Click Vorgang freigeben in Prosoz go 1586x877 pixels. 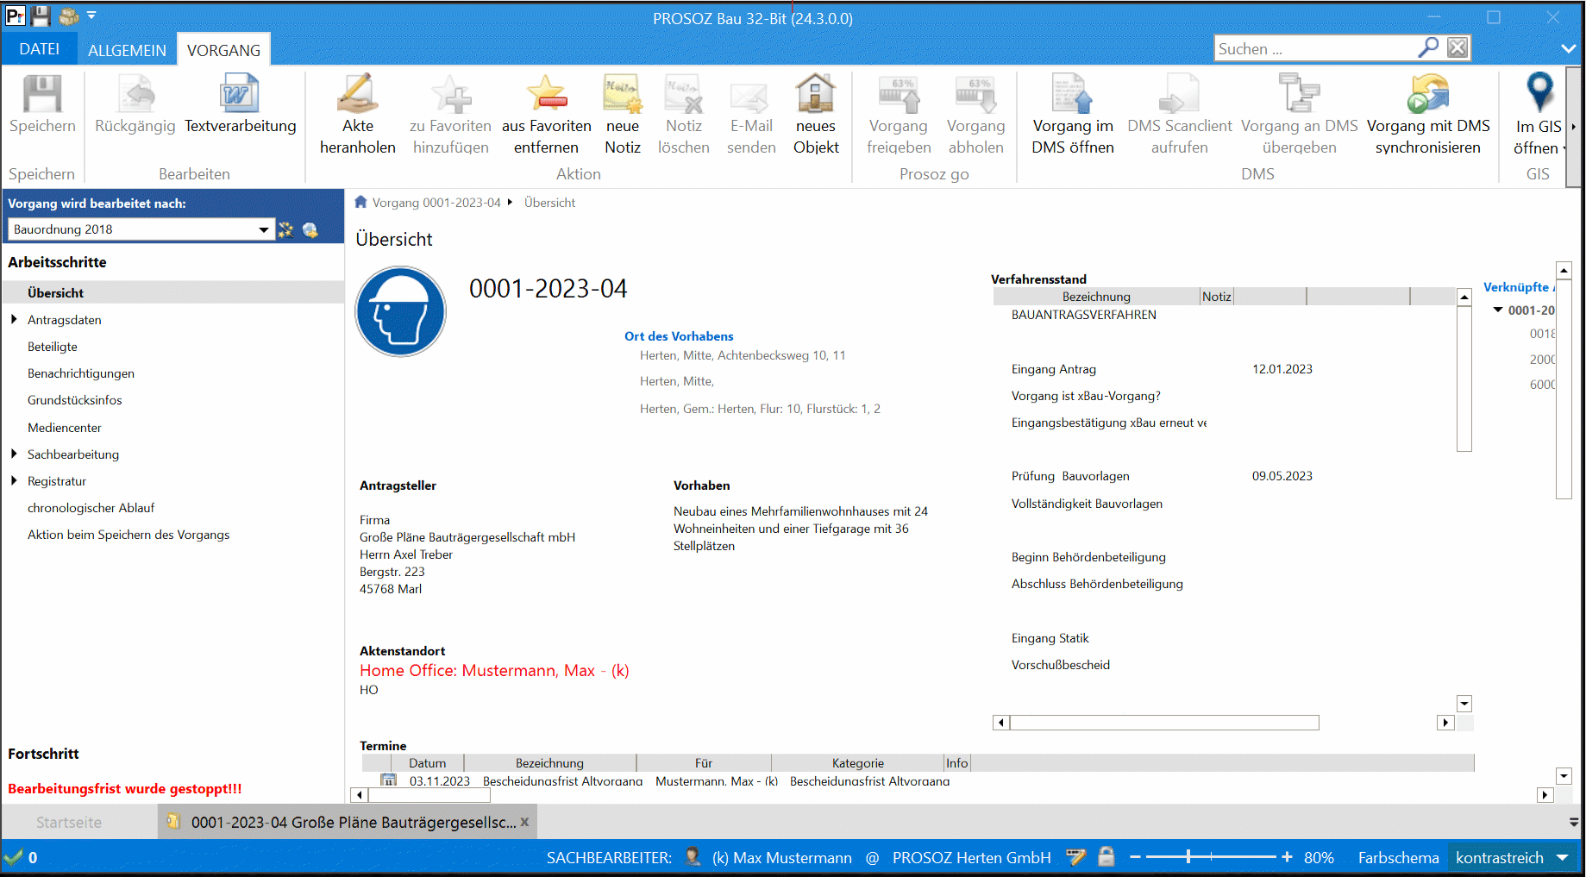tap(899, 114)
